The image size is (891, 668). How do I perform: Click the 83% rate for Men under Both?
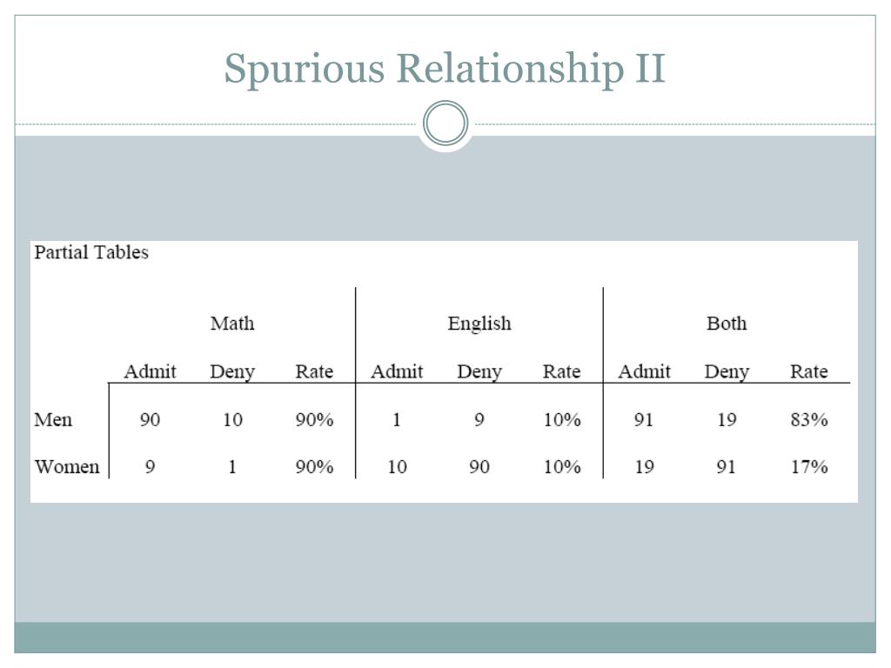808,420
